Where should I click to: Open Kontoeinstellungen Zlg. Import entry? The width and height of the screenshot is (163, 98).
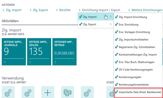pos(138,55)
